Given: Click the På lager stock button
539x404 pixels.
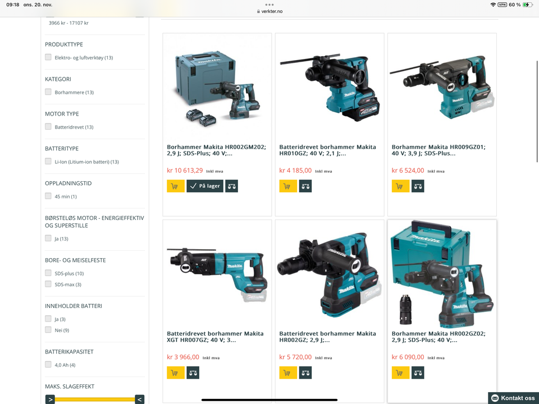Looking at the screenshot, I should click(205, 186).
